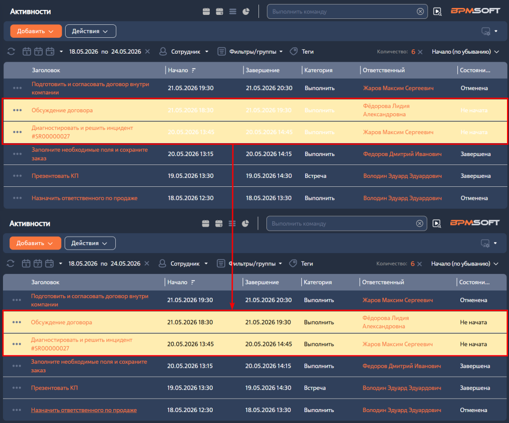Open analytics pie chart in lower Activities header
Screen dimensions: 509x423
(246, 224)
